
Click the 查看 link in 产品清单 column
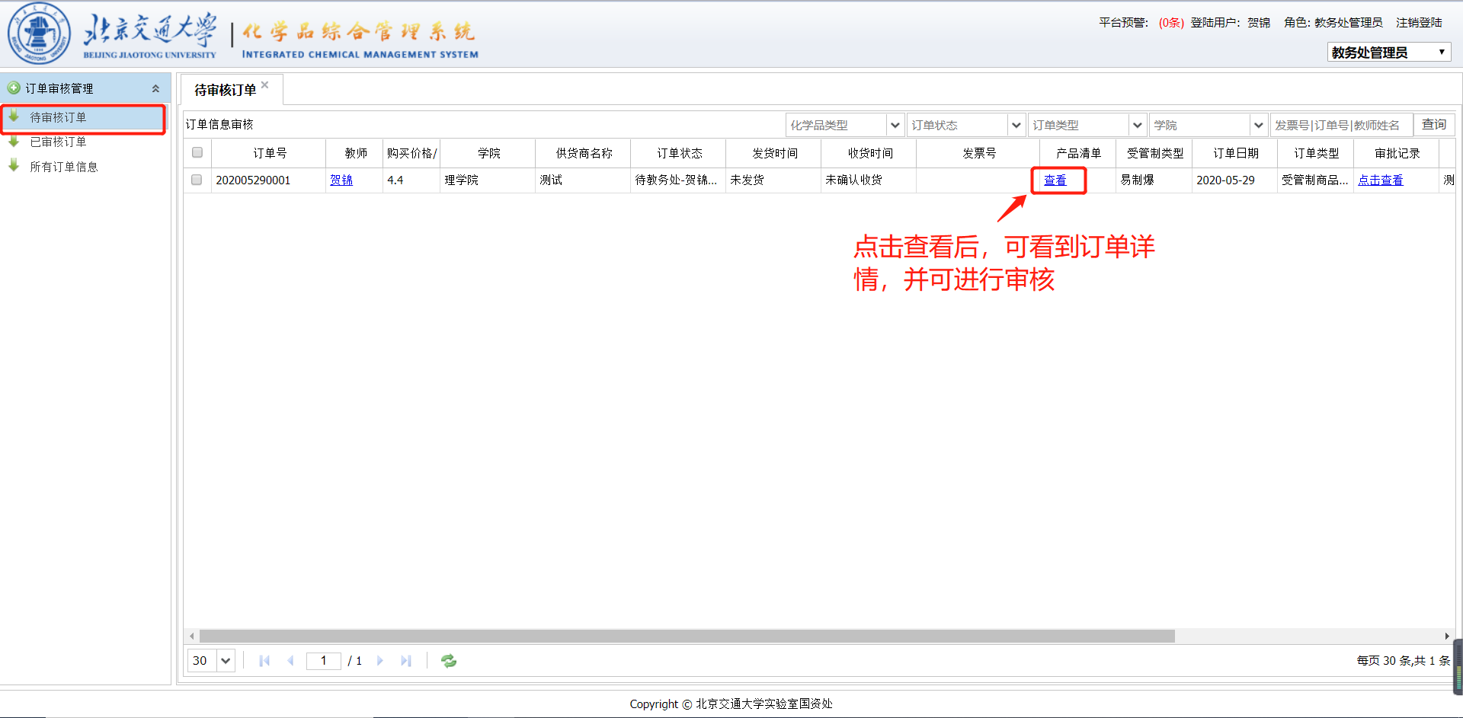(x=1055, y=180)
